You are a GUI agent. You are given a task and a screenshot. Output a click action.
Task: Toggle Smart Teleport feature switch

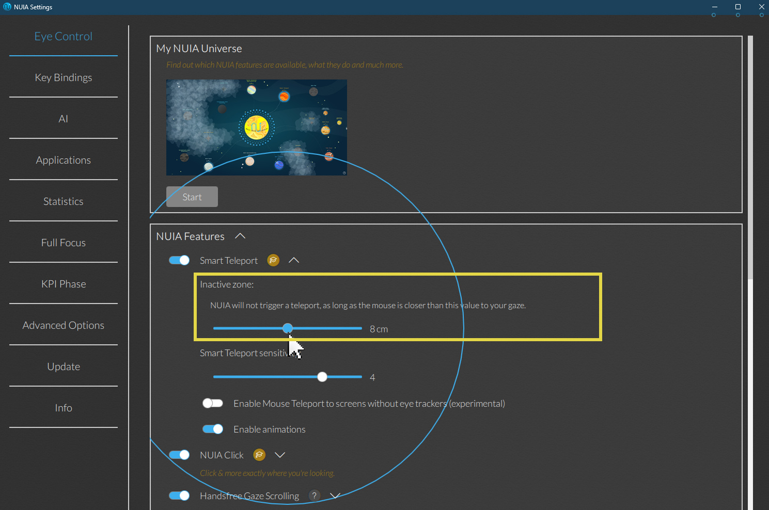click(179, 260)
